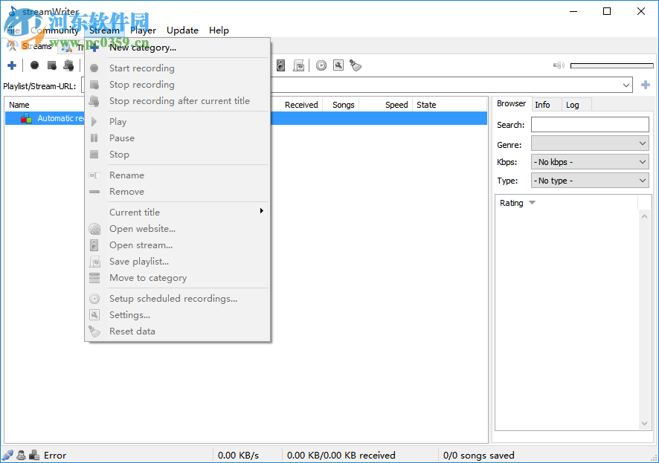Image resolution: width=659 pixels, height=463 pixels.
Task: Click the record icon in the toolbar
Action: pos(34,65)
